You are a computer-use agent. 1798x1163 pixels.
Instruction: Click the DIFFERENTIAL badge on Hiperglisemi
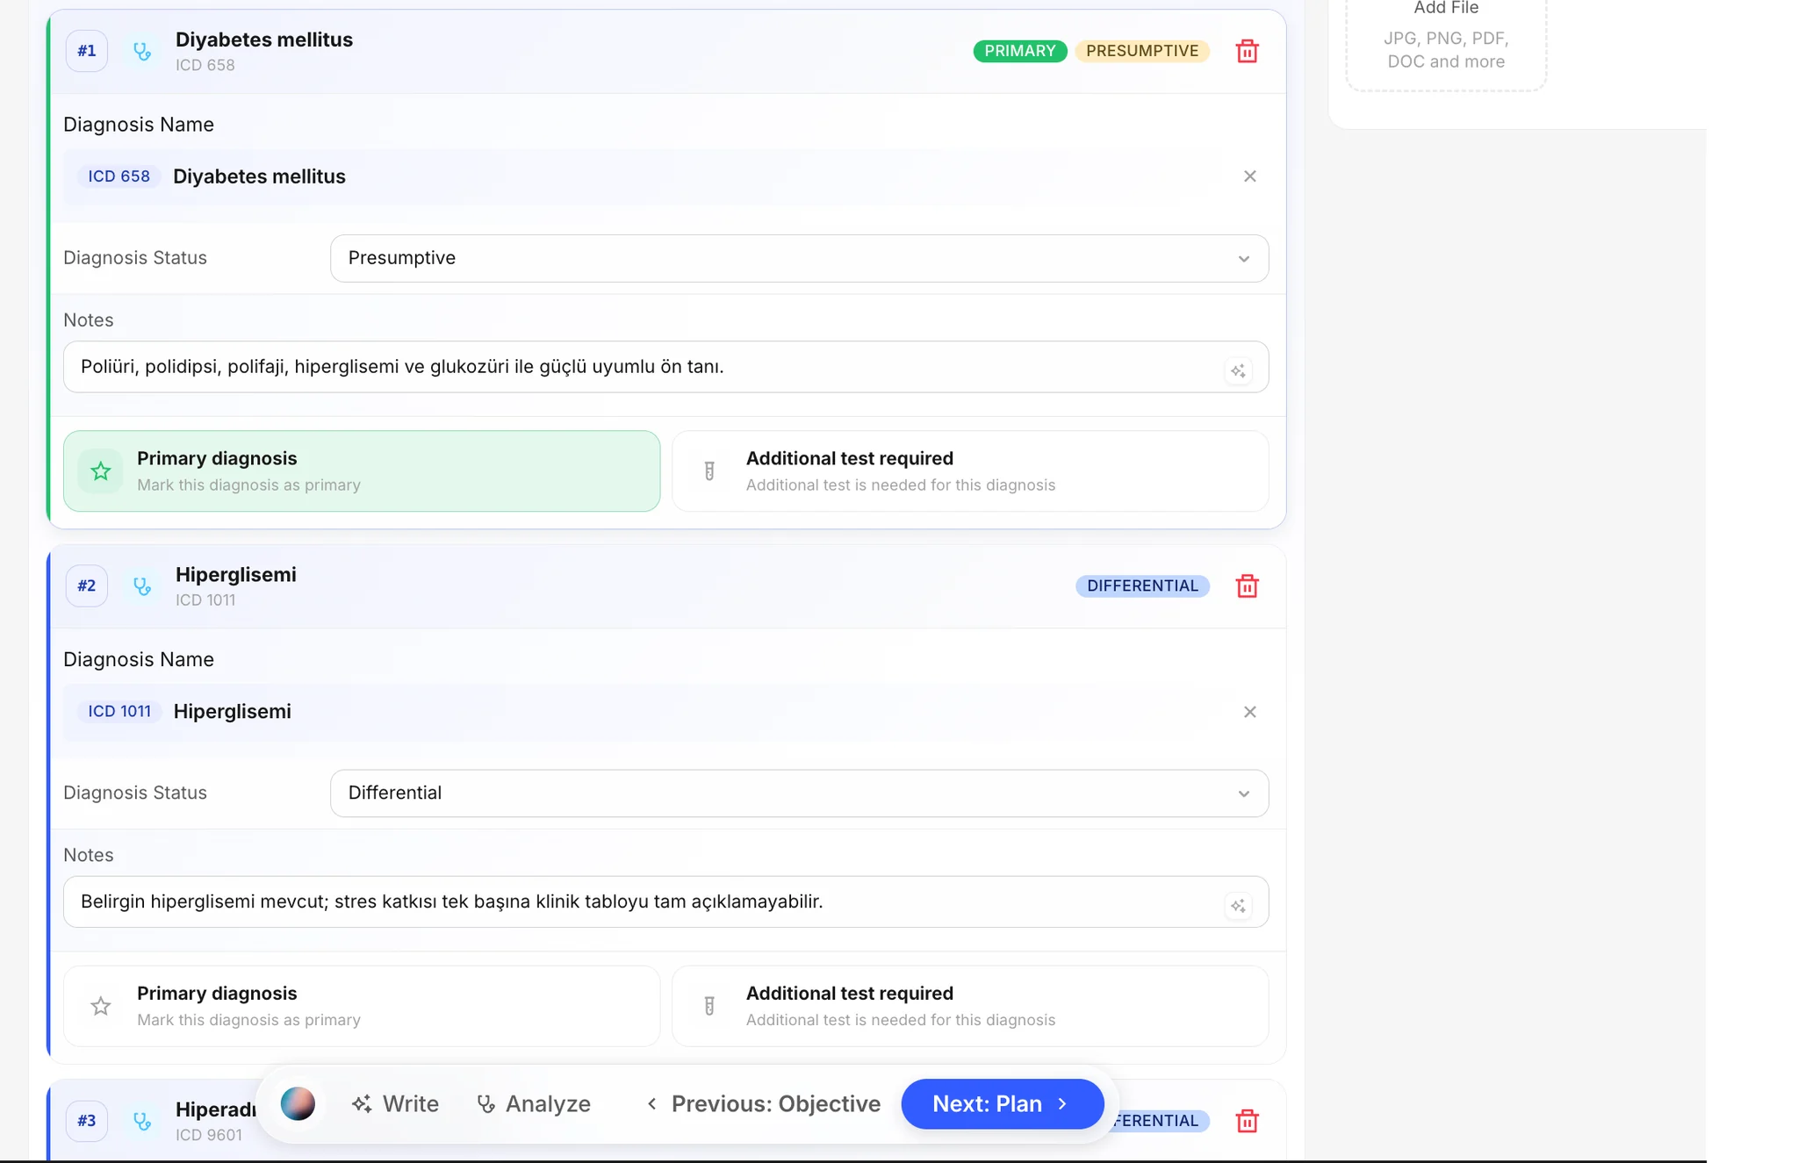[x=1142, y=585]
